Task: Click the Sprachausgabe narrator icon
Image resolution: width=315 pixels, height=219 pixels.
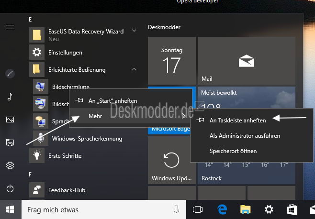Action: coord(41,121)
